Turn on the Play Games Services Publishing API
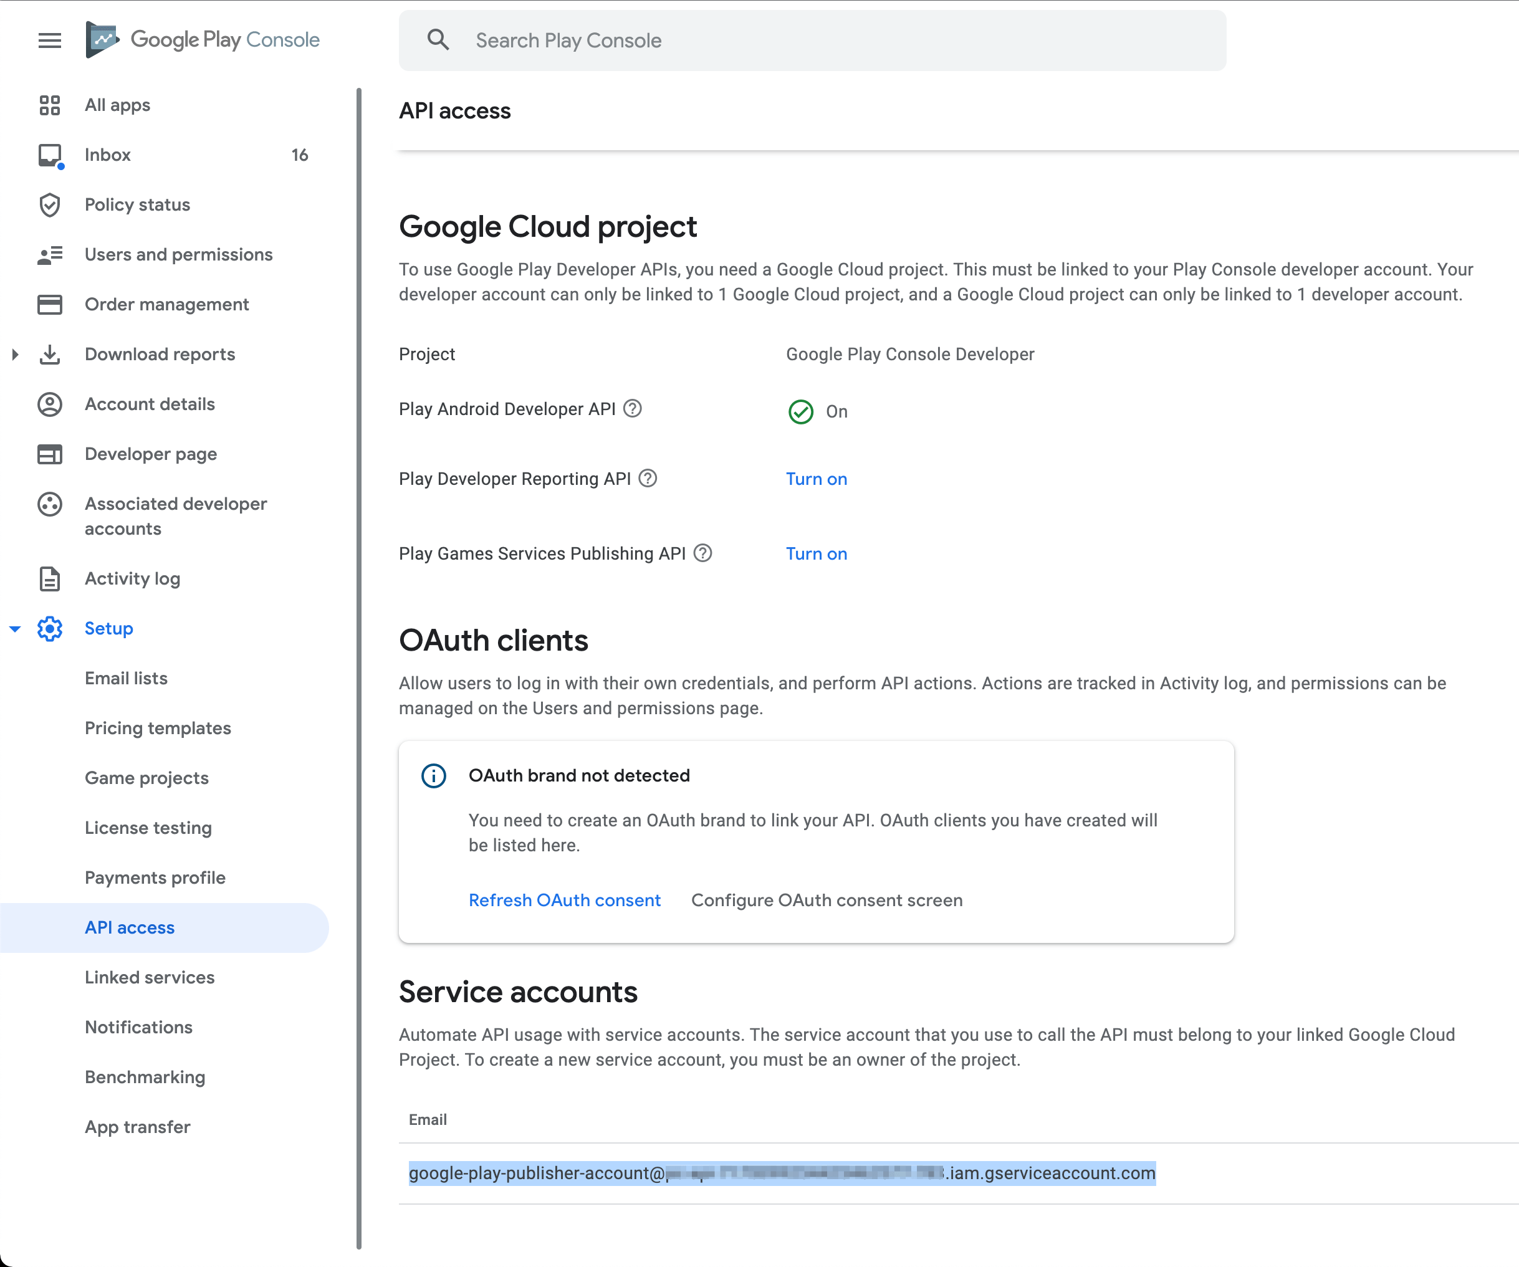 [816, 553]
